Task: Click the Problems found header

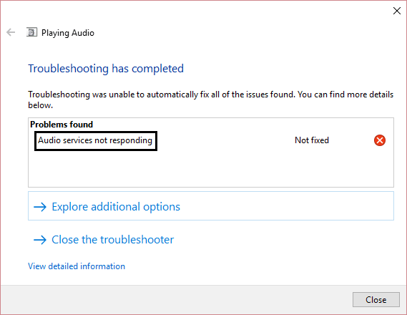Action: (62, 125)
